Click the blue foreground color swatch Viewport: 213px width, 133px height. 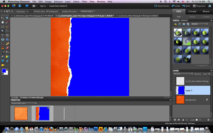(x=4, y=71)
